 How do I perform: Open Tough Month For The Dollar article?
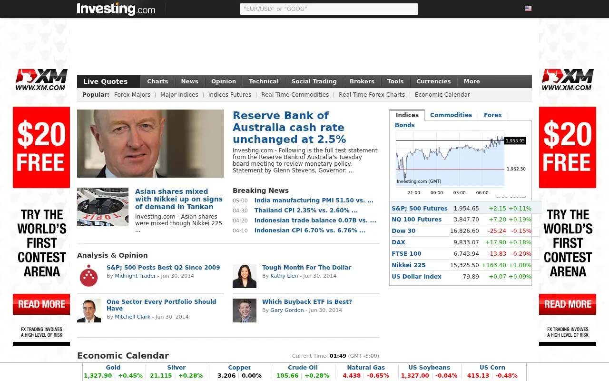pos(306,268)
